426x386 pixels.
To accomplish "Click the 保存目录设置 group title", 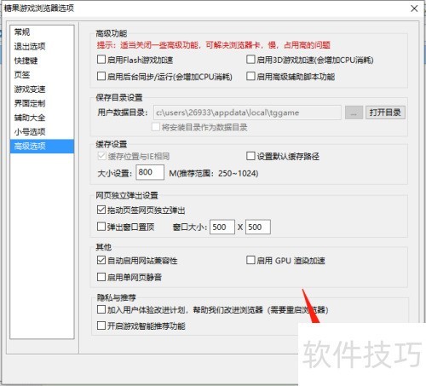I will (x=119, y=97).
